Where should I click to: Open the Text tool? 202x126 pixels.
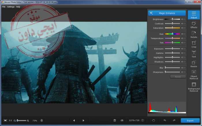tap(194, 54)
